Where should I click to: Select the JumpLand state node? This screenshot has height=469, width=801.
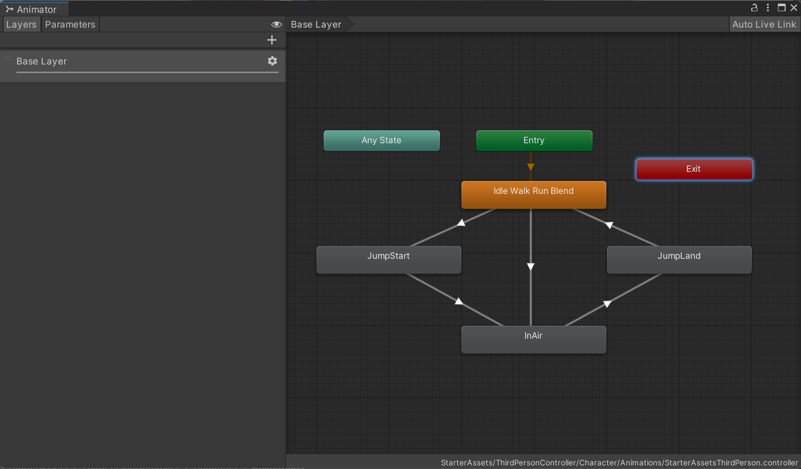pos(679,260)
